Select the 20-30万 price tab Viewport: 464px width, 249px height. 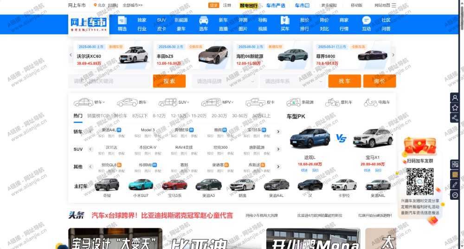pyautogui.click(x=219, y=116)
